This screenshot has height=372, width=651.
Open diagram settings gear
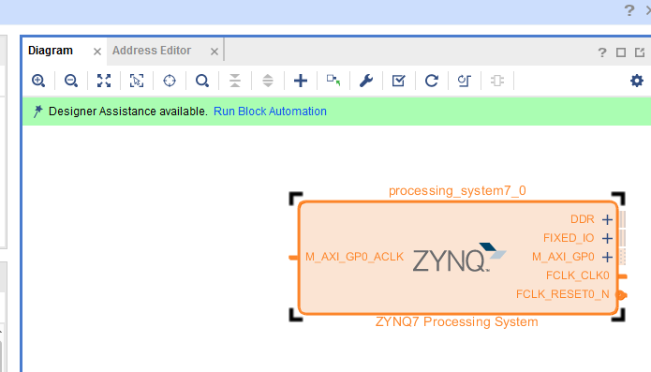pyautogui.click(x=636, y=81)
